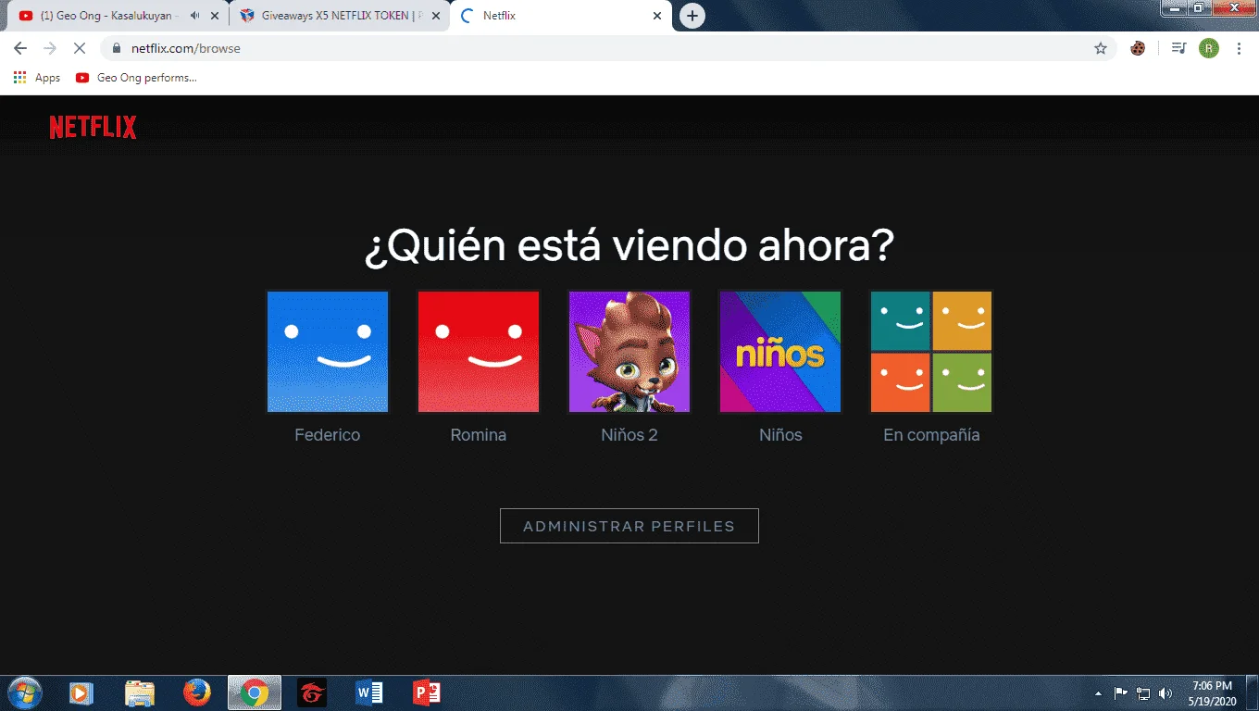
Task: View site security lock information
Action: (117, 48)
